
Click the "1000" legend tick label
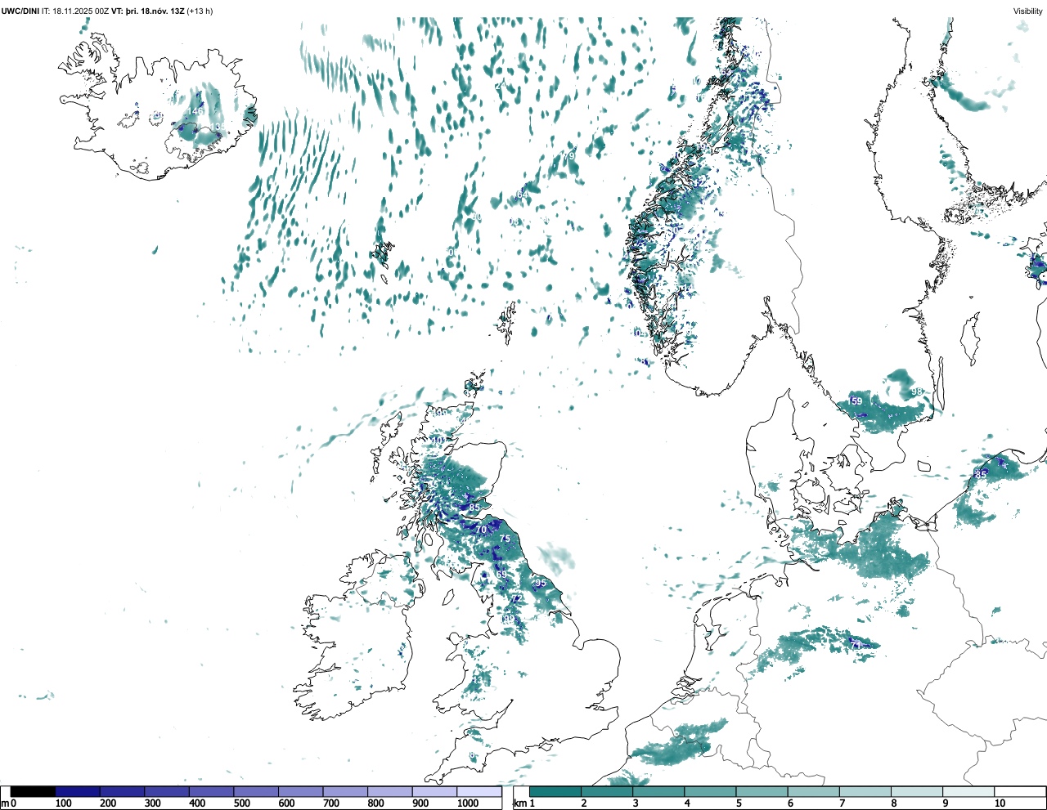pos(468,803)
